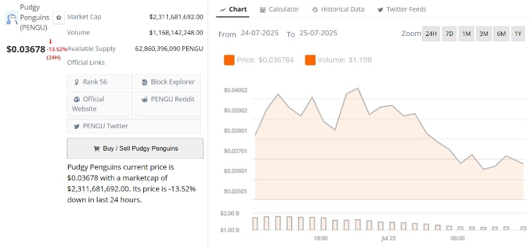
Task: Click the Reddit icon beside PENGU Reddit
Action: coord(145,99)
